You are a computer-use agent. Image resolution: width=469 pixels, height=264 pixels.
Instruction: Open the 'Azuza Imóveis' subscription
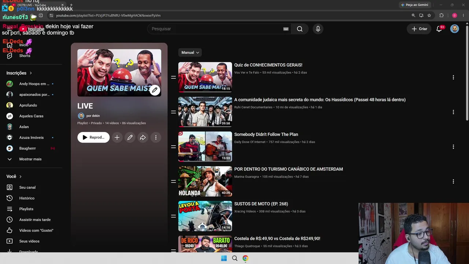31,137
